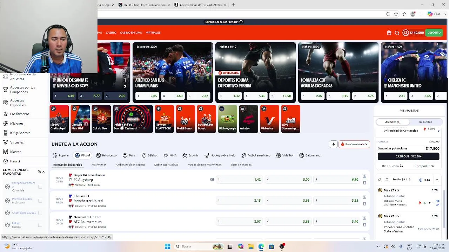This screenshot has width=449, height=252.
Task: Open the Bet Builder Boost tile
Action: click(206, 119)
